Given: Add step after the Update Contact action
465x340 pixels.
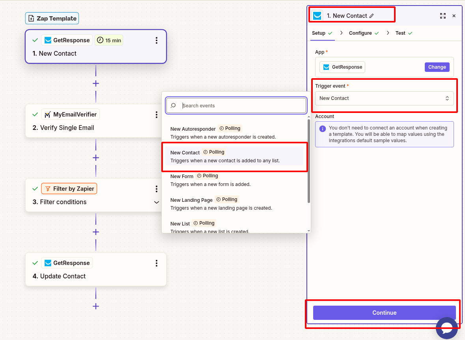Looking at the screenshot, I should (95, 306).
